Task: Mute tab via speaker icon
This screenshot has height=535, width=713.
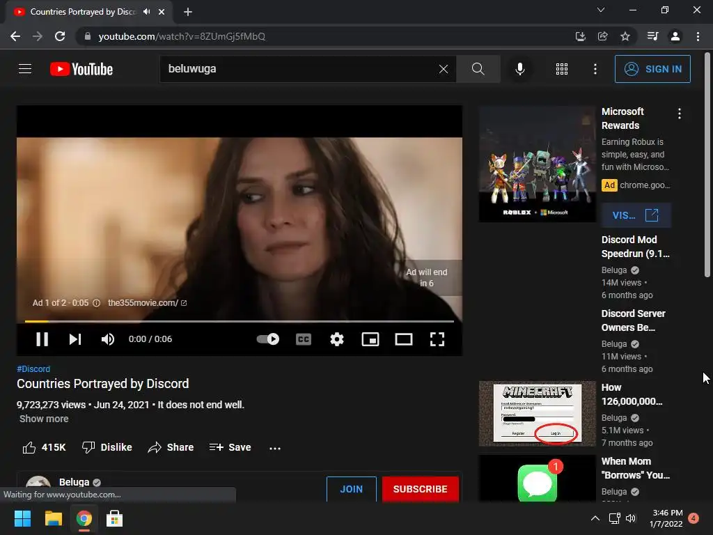Action: click(146, 12)
